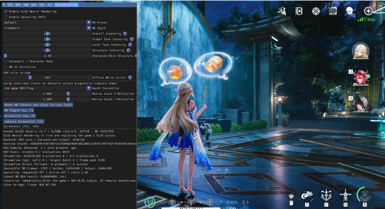Screen dimensions: 385x209
Task: Check the green 73ms network latency indicator
Action: [x=366, y=20]
